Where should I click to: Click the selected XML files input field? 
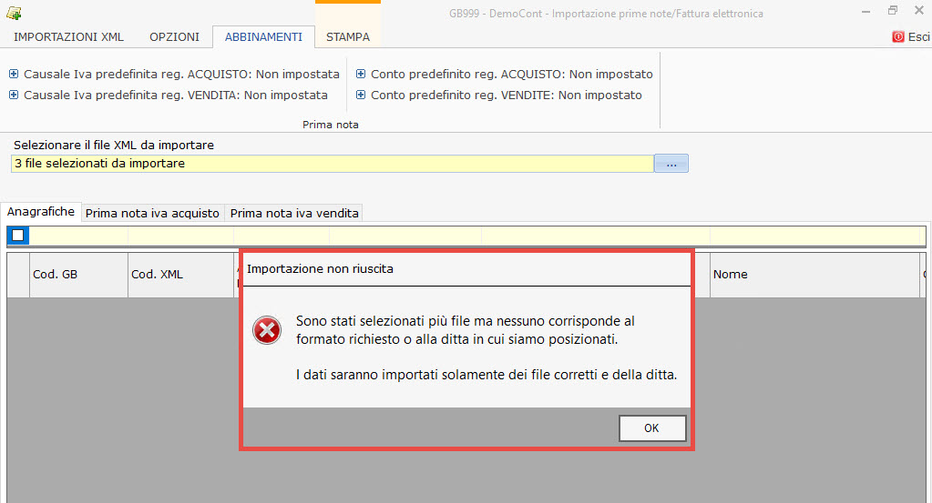click(x=333, y=164)
